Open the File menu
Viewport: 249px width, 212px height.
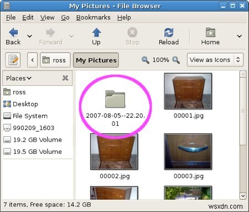click(x=11, y=18)
